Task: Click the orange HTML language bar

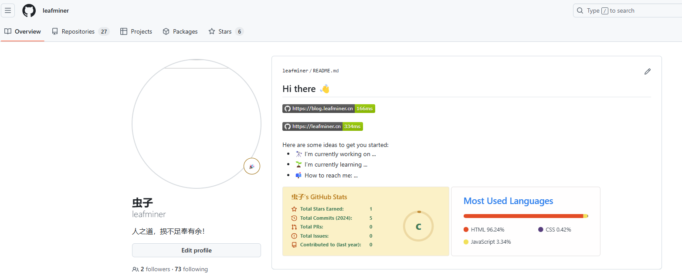Action: [x=523, y=216]
